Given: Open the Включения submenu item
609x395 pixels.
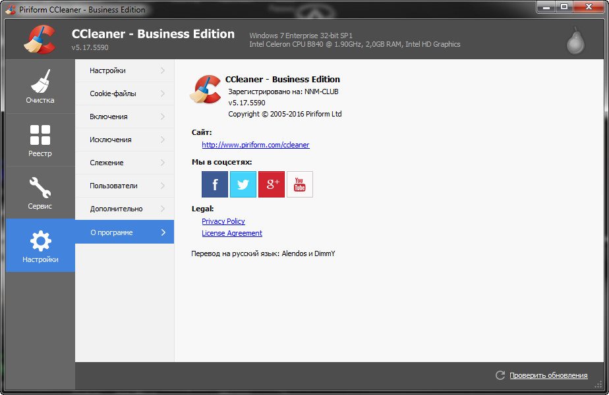Looking at the screenshot, I should [x=125, y=117].
